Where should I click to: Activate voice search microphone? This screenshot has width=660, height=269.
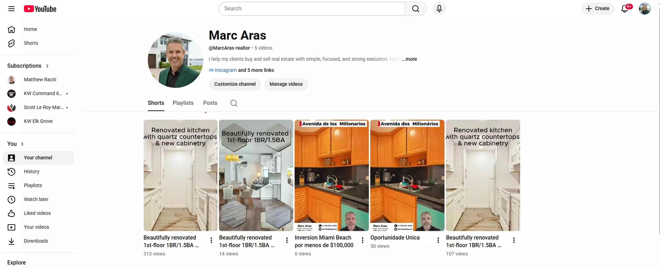pyautogui.click(x=439, y=9)
